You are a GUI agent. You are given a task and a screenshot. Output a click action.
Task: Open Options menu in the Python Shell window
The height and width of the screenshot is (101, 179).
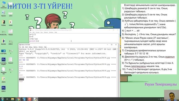point(36,47)
